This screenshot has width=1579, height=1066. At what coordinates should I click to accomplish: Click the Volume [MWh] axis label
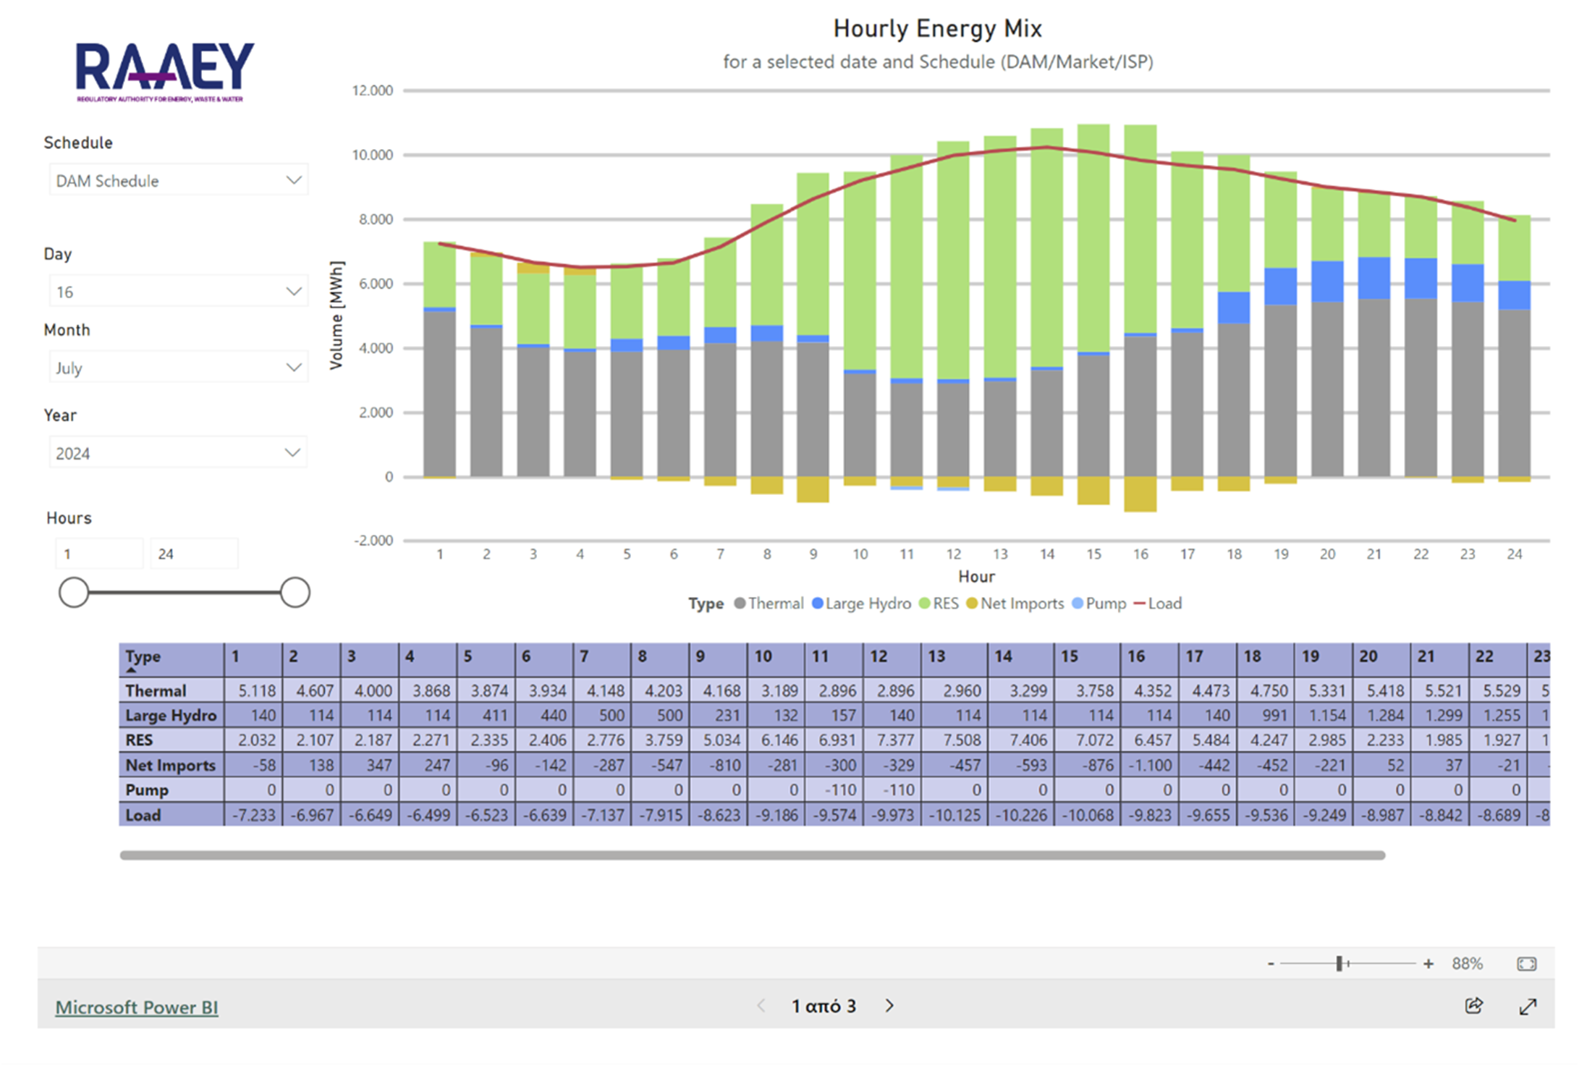pyautogui.click(x=336, y=315)
